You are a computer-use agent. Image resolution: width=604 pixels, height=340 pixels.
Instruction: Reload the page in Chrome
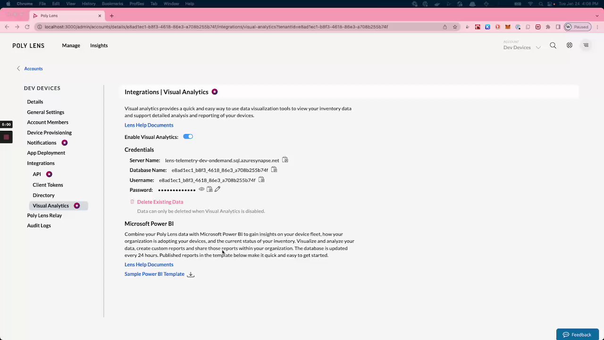(x=27, y=27)
